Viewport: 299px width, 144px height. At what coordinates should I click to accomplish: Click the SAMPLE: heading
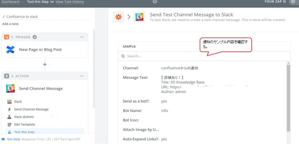[x=130, y=46]
